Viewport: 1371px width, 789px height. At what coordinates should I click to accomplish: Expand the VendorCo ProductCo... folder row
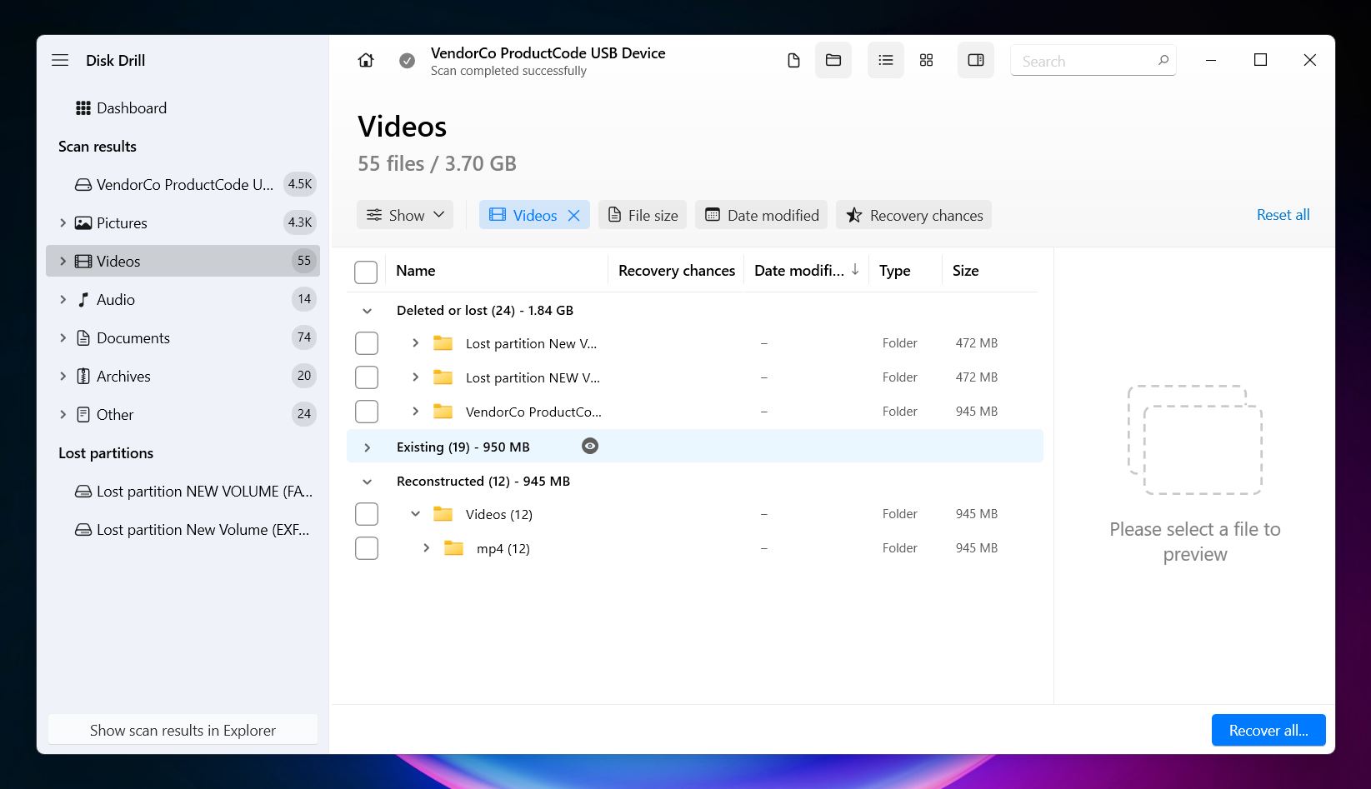click(x=415, y=411)
